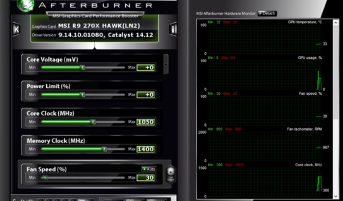Image resolution: width=343 pixels, height=201 pixels.
Task: Click the 'MSI Graphics Card Performance Booster' banner
Action: 95,16
